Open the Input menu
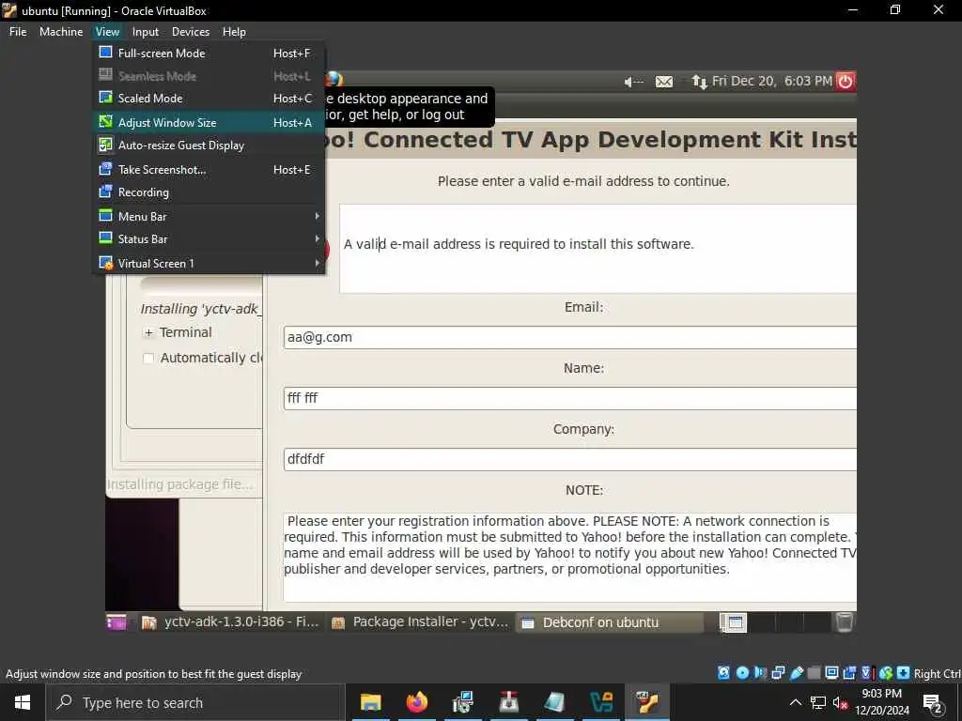This screenshot has height=721, width=962. pos(146,32)
